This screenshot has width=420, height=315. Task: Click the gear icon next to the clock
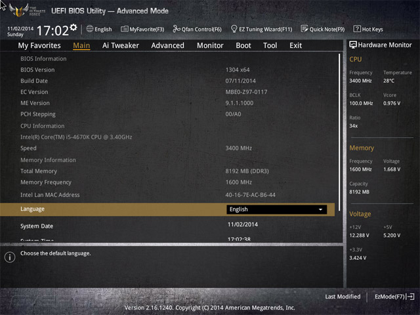click(x=73, y=27)
